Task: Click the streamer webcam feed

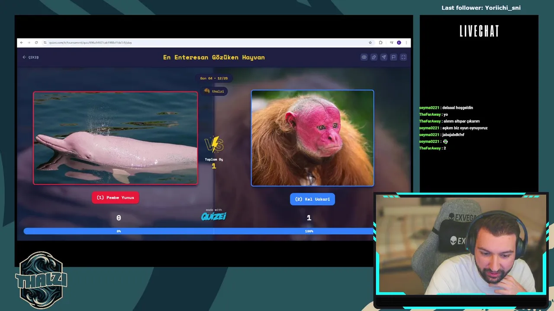Action: [461, 244]
